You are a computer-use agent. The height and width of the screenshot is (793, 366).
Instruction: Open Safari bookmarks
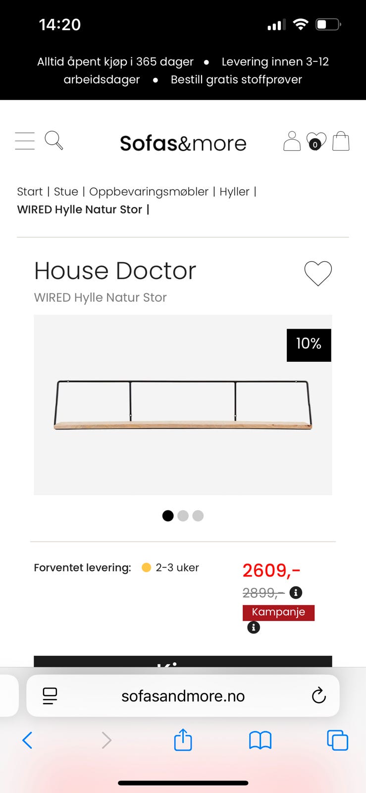pos(260,740)
